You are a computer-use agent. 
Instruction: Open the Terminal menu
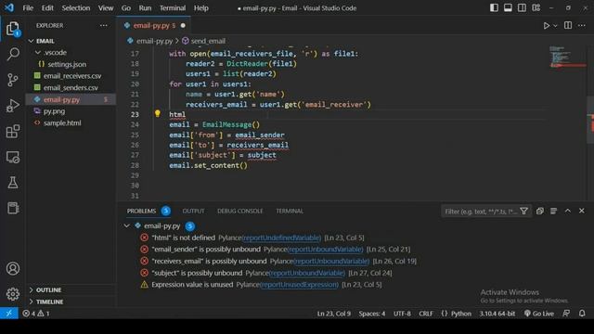[x=173, y=8]
